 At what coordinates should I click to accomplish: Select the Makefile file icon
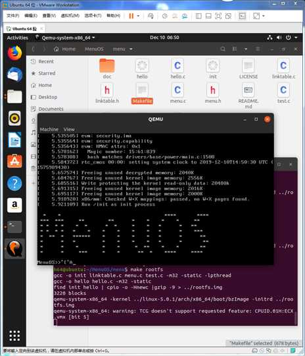click(x=142, y=94)
